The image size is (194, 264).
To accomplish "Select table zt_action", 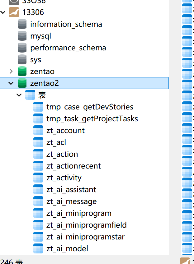I will (x=62, y=154).
